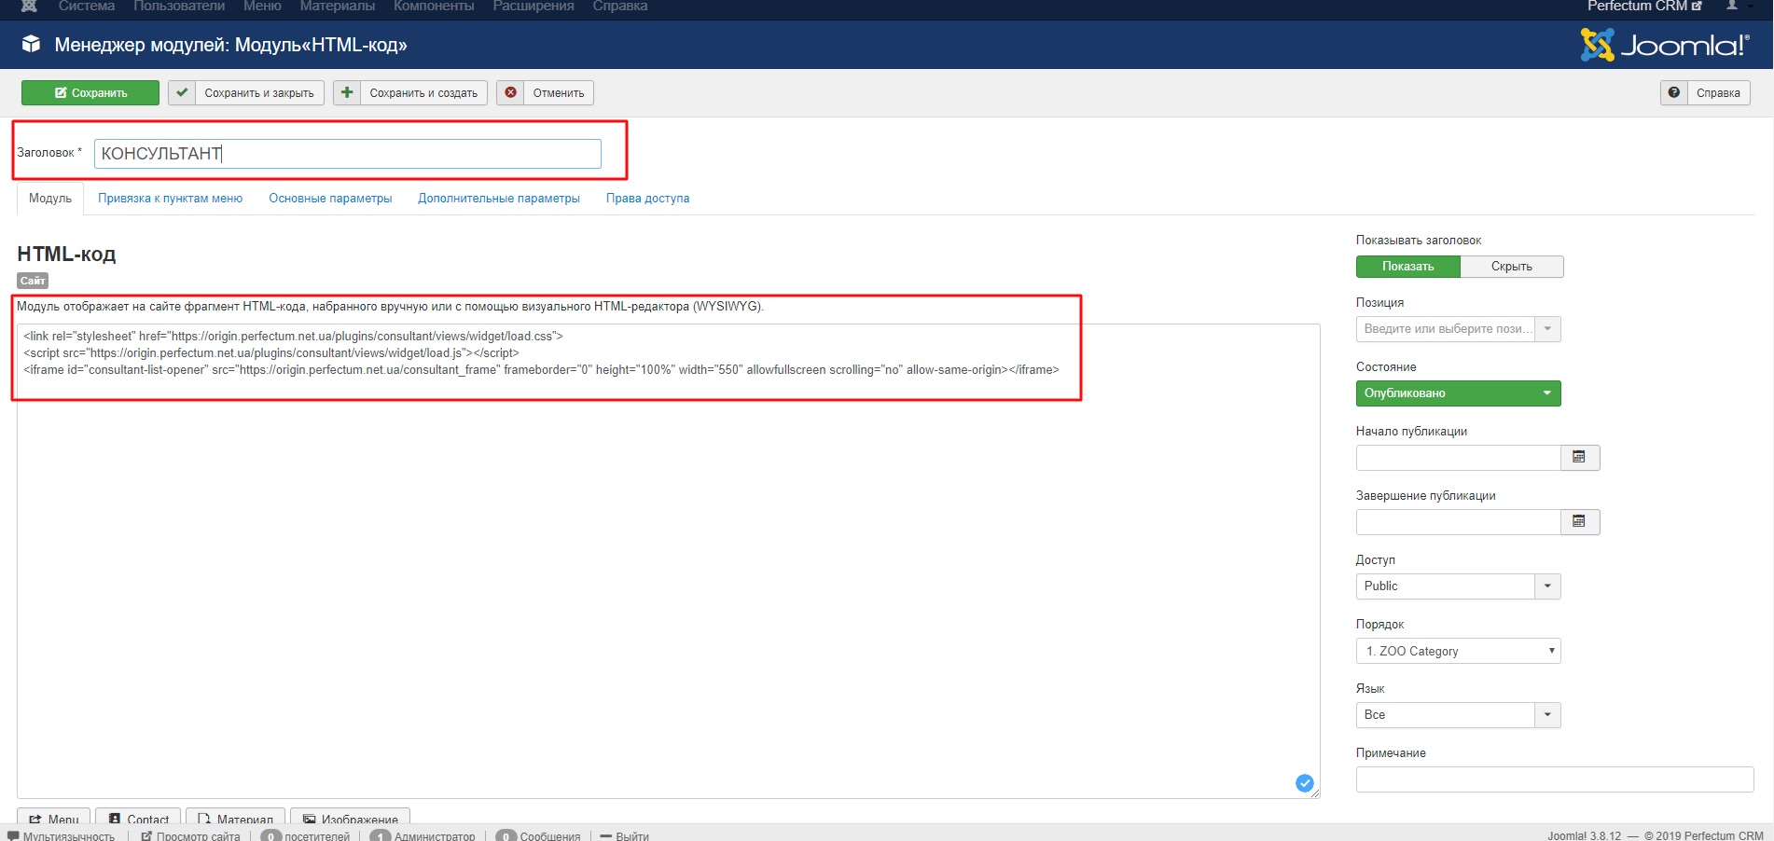The height and width of the screenshot is (841, 1774).
Task: Open the Материалы menu
Action: 338,7
